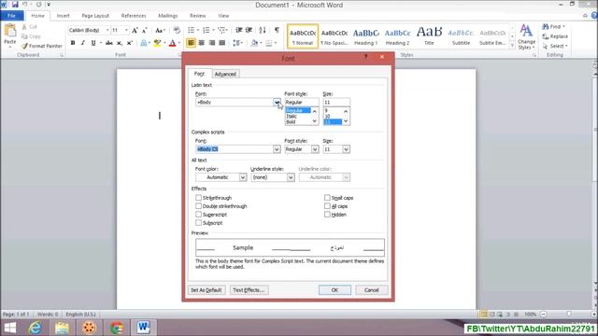The width and height of the screenshot is (598, 336).
Task: Toggle Underline formatting in the ribbon
Action: [93, 43]
